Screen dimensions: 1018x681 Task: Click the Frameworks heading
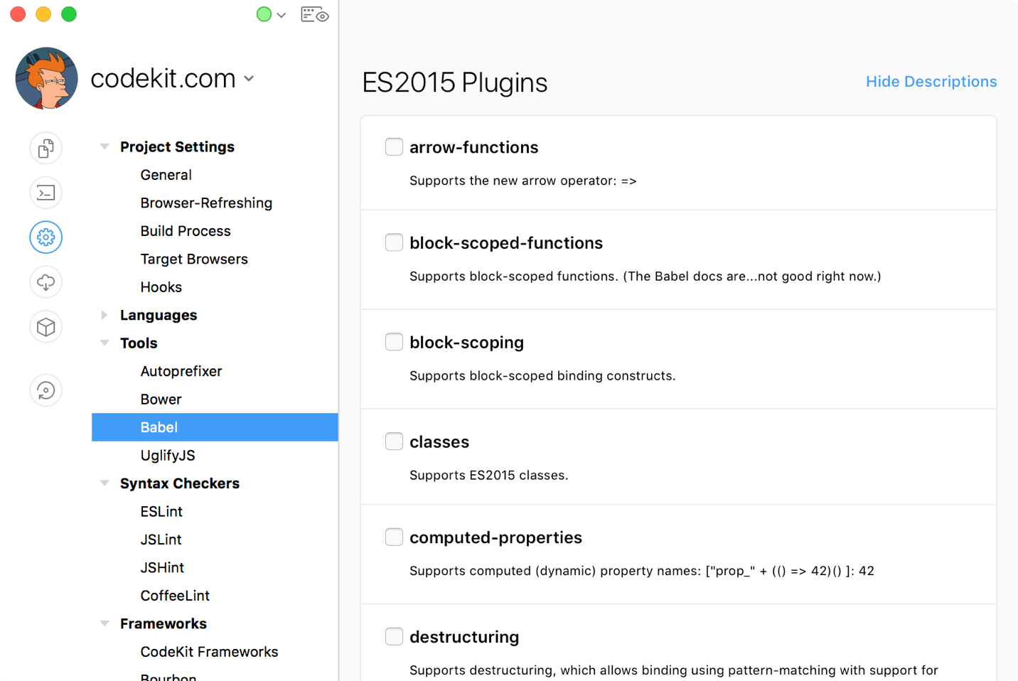pyautogui.click(x=164, y=623)
